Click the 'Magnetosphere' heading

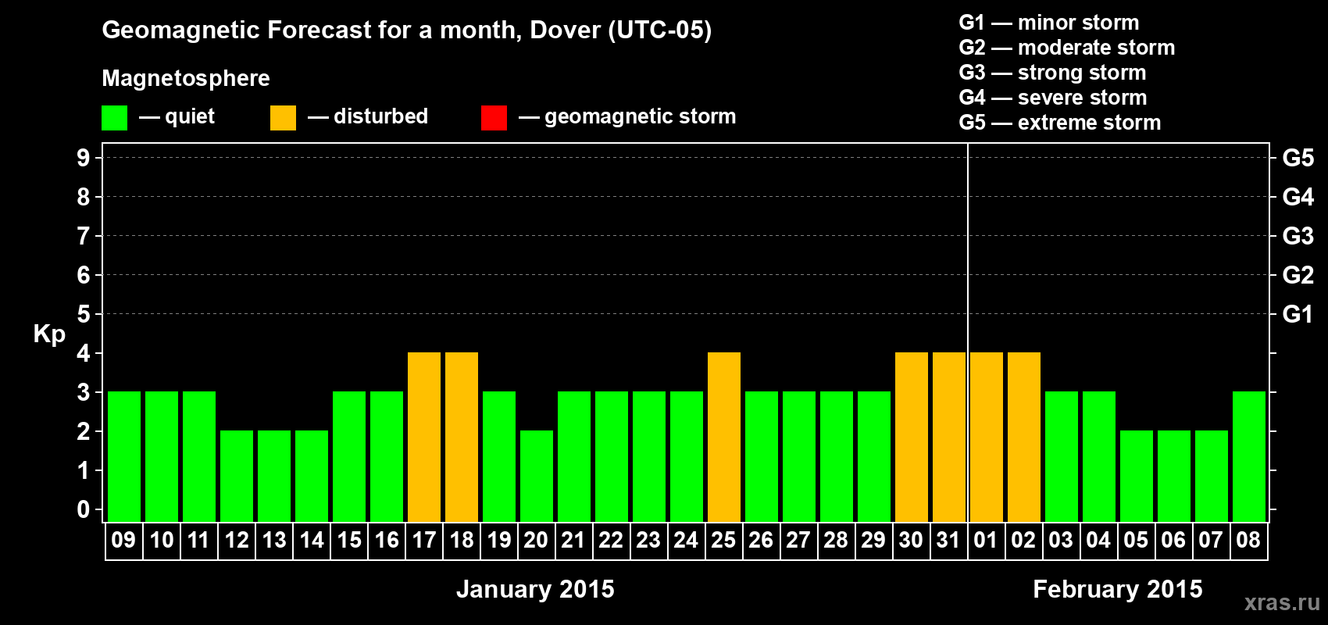click(x=186, y=78)
